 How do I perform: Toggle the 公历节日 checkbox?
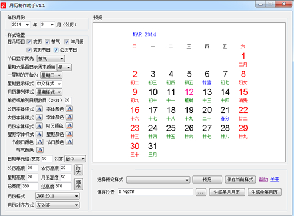pyautogui.click(x=56, y=50)
